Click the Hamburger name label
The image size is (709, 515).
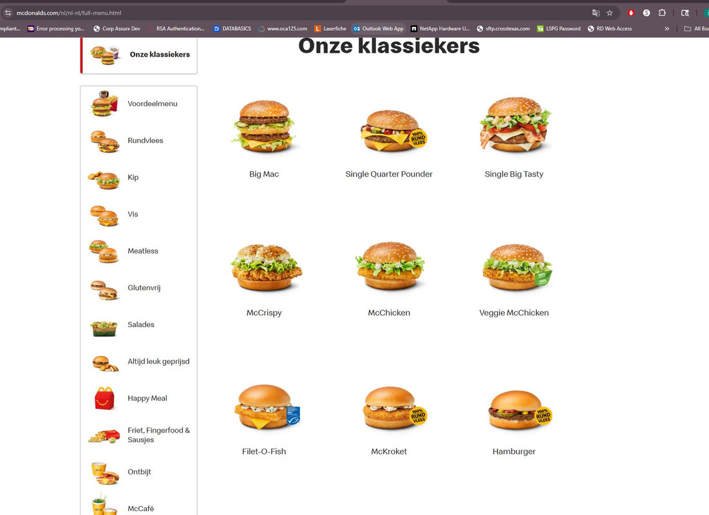click(x=514, y=452)
